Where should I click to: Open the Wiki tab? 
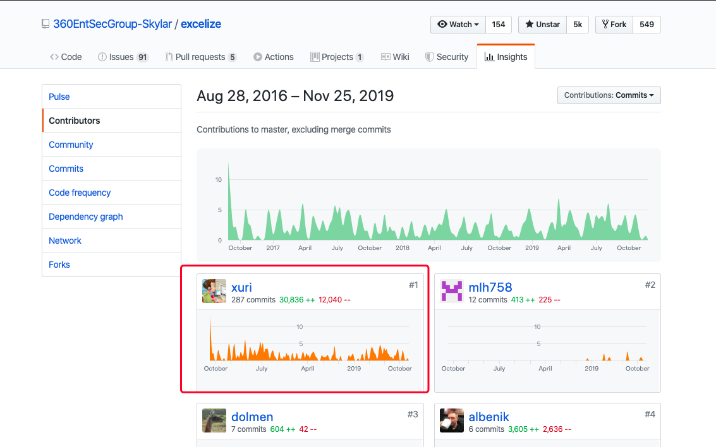395,57
